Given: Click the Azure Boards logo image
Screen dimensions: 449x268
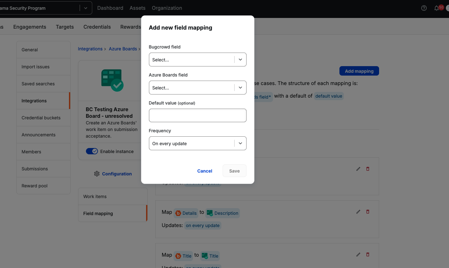Looking at the screenshot, I should 112,80.
